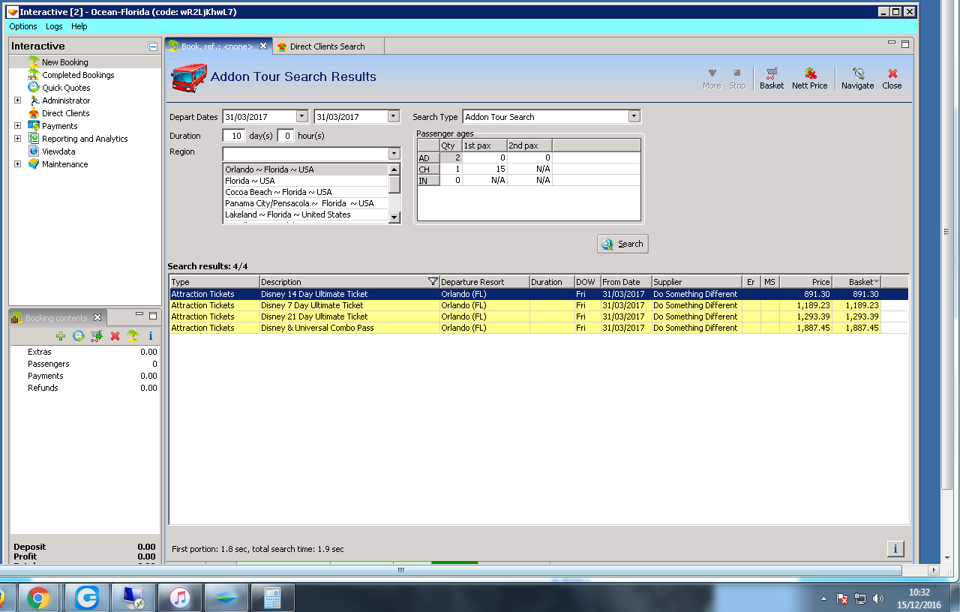This screenshot has height=612, width=960.
Task: Select Florida ~ USA in region list
Action: pyautogui.click(x=305, y=181)
